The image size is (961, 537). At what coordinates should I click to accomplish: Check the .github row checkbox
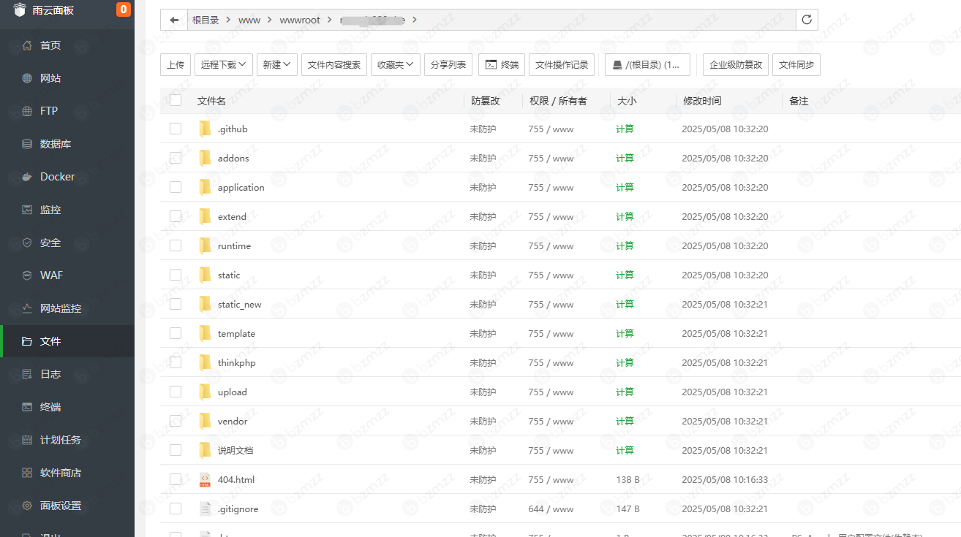[x=176, y=129]
